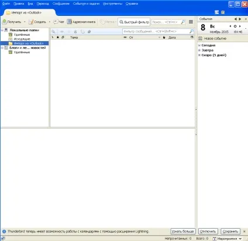Show next view in События pane header

[240, 19]
